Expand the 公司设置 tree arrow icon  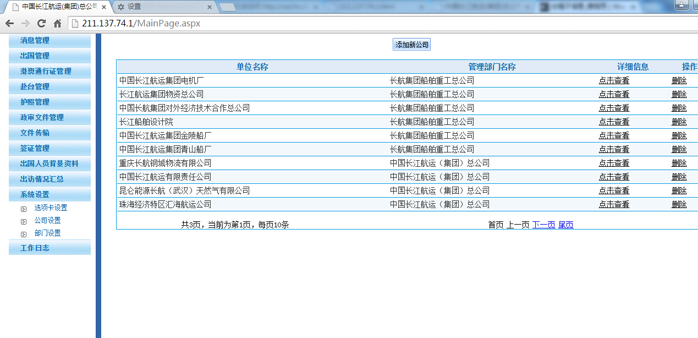(24, 221)
